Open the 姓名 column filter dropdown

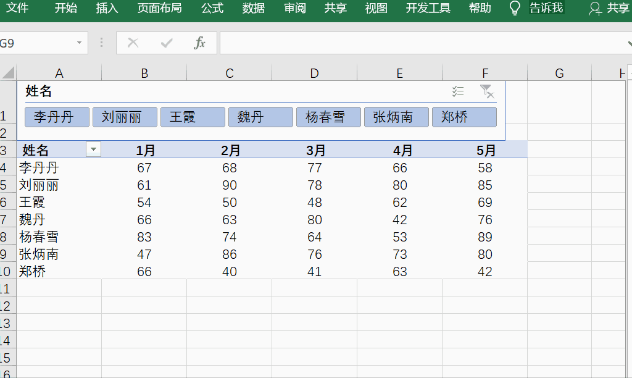(x=93, y=149)
